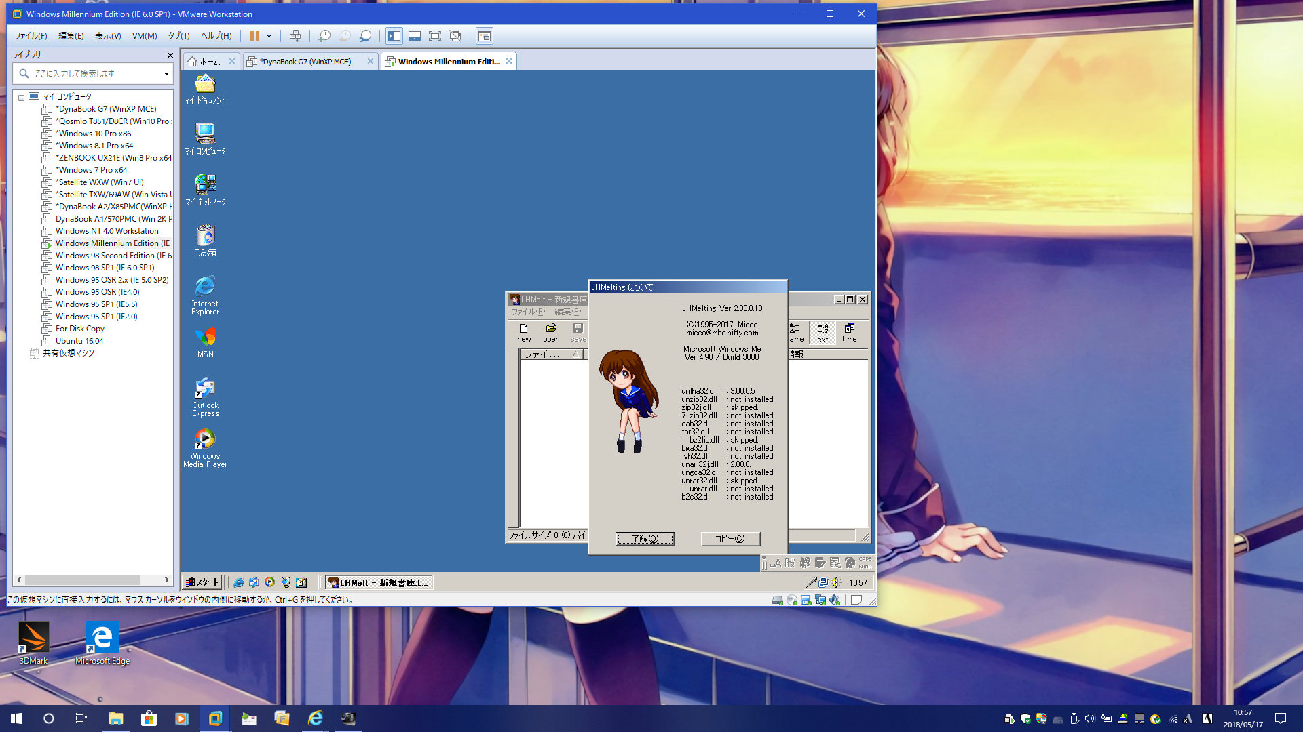
Task: Open マイ ドキュメント icon on guest desktop
Action: pos(205,89)
